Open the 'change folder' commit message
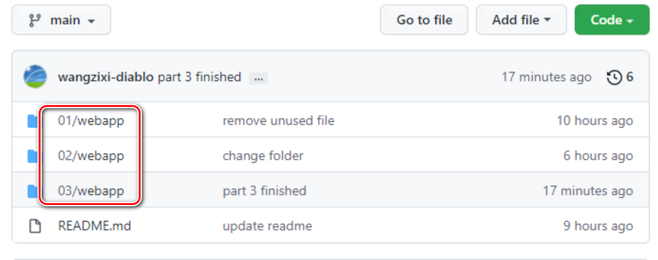The image size is (658, 260). click(x=263, y=156)
